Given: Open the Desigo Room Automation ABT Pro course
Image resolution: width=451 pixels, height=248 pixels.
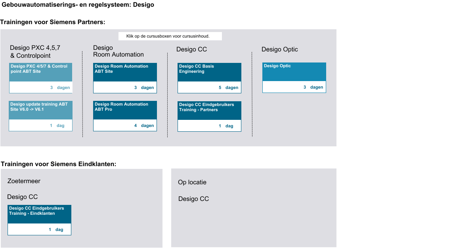Looking at the screenshot, I should coord(125,110).
